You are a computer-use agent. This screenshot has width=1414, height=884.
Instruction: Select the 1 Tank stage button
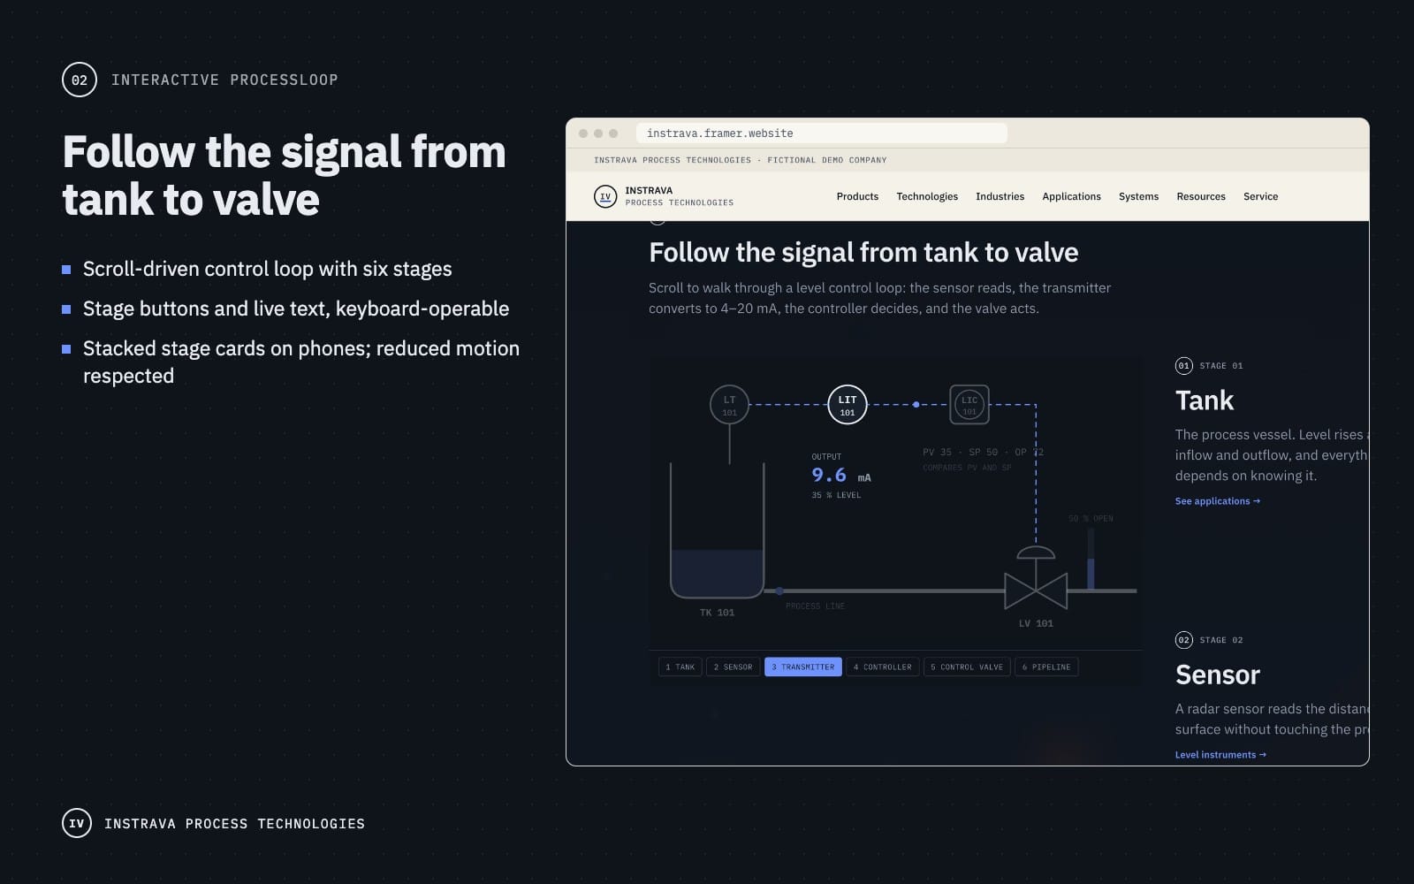coord(680,667)
